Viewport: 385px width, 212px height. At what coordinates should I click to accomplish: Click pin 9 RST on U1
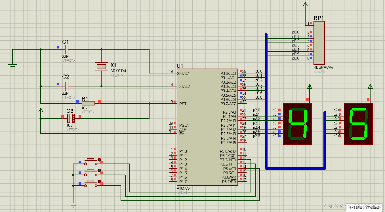click(x=173, y=103)
